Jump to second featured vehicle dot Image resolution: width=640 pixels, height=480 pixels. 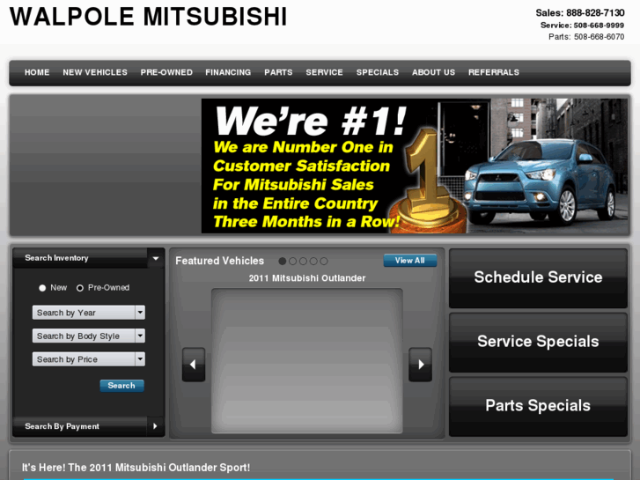[292, 261]
